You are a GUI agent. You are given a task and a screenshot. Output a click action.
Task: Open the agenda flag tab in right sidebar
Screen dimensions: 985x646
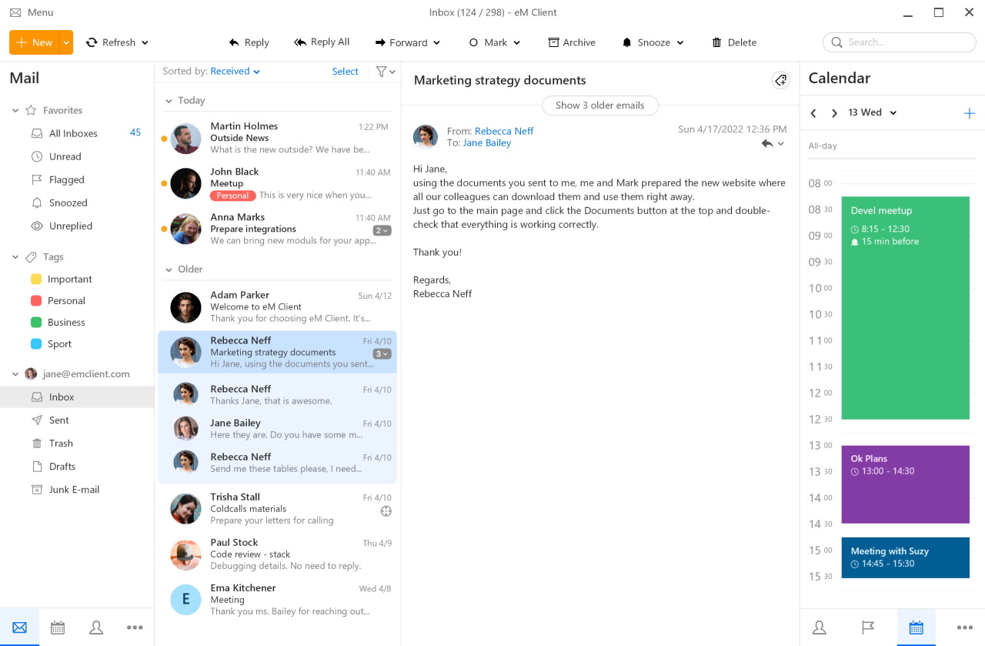(868, 628)
